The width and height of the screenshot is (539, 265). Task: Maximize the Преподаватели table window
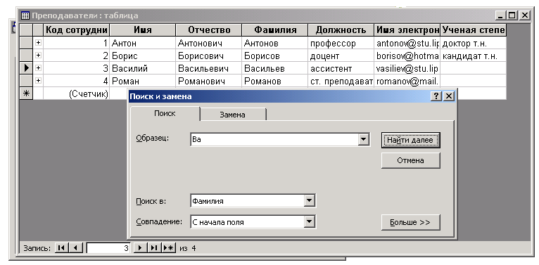click(x=512, y=15)
